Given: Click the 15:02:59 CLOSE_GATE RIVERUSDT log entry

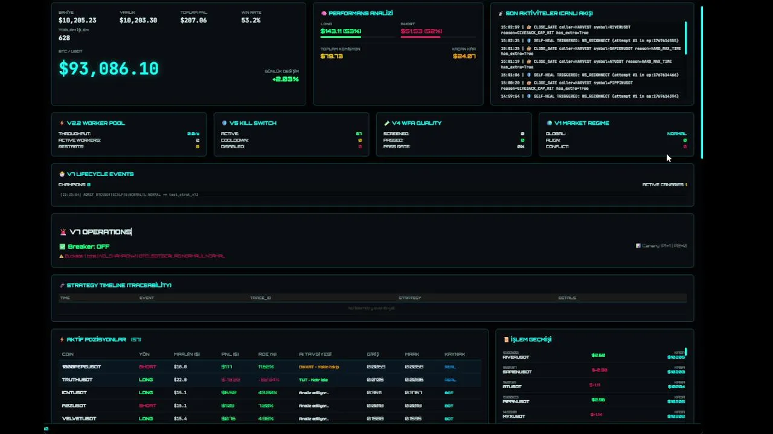Looking at the screenshot, I should point(591,30).
